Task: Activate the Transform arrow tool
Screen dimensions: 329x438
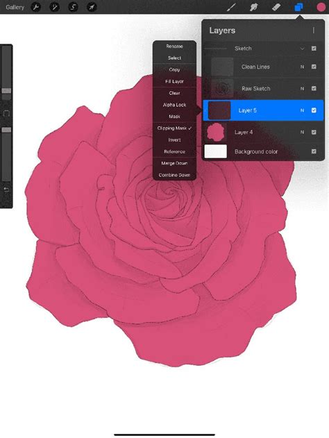Action: coord(92,7)
